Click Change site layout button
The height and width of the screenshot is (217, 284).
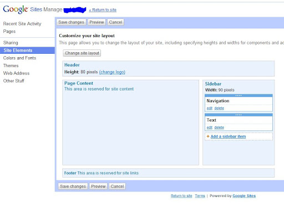82,53
